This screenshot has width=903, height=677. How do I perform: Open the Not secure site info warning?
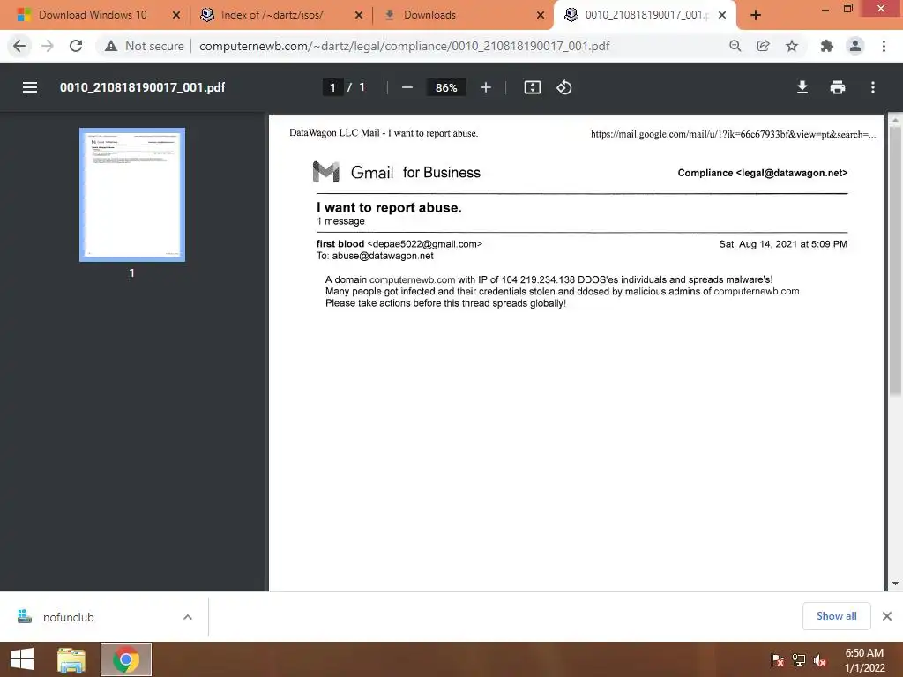pos(144,46)
